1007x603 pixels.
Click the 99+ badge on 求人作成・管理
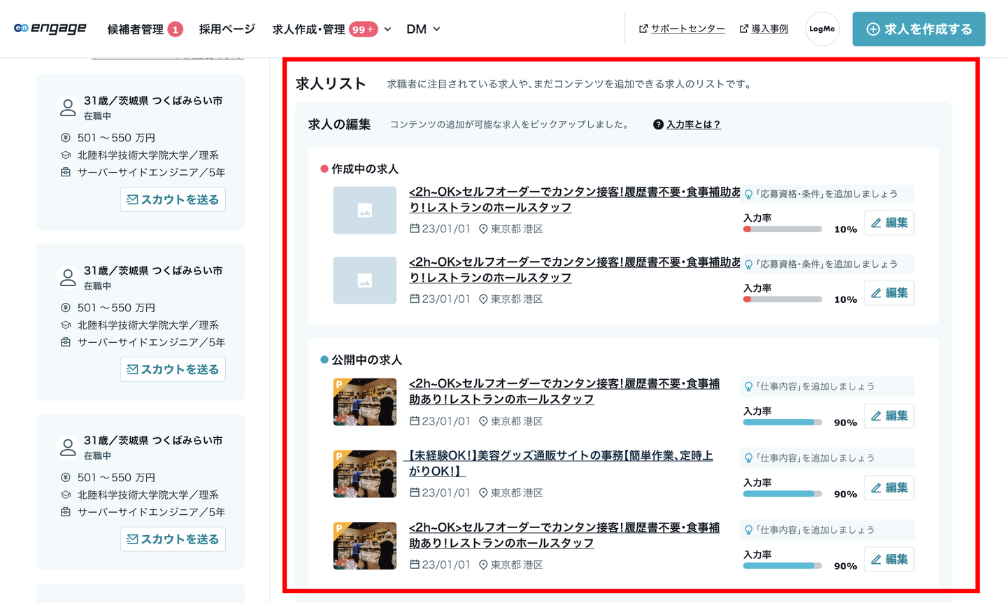click(363, 29)
